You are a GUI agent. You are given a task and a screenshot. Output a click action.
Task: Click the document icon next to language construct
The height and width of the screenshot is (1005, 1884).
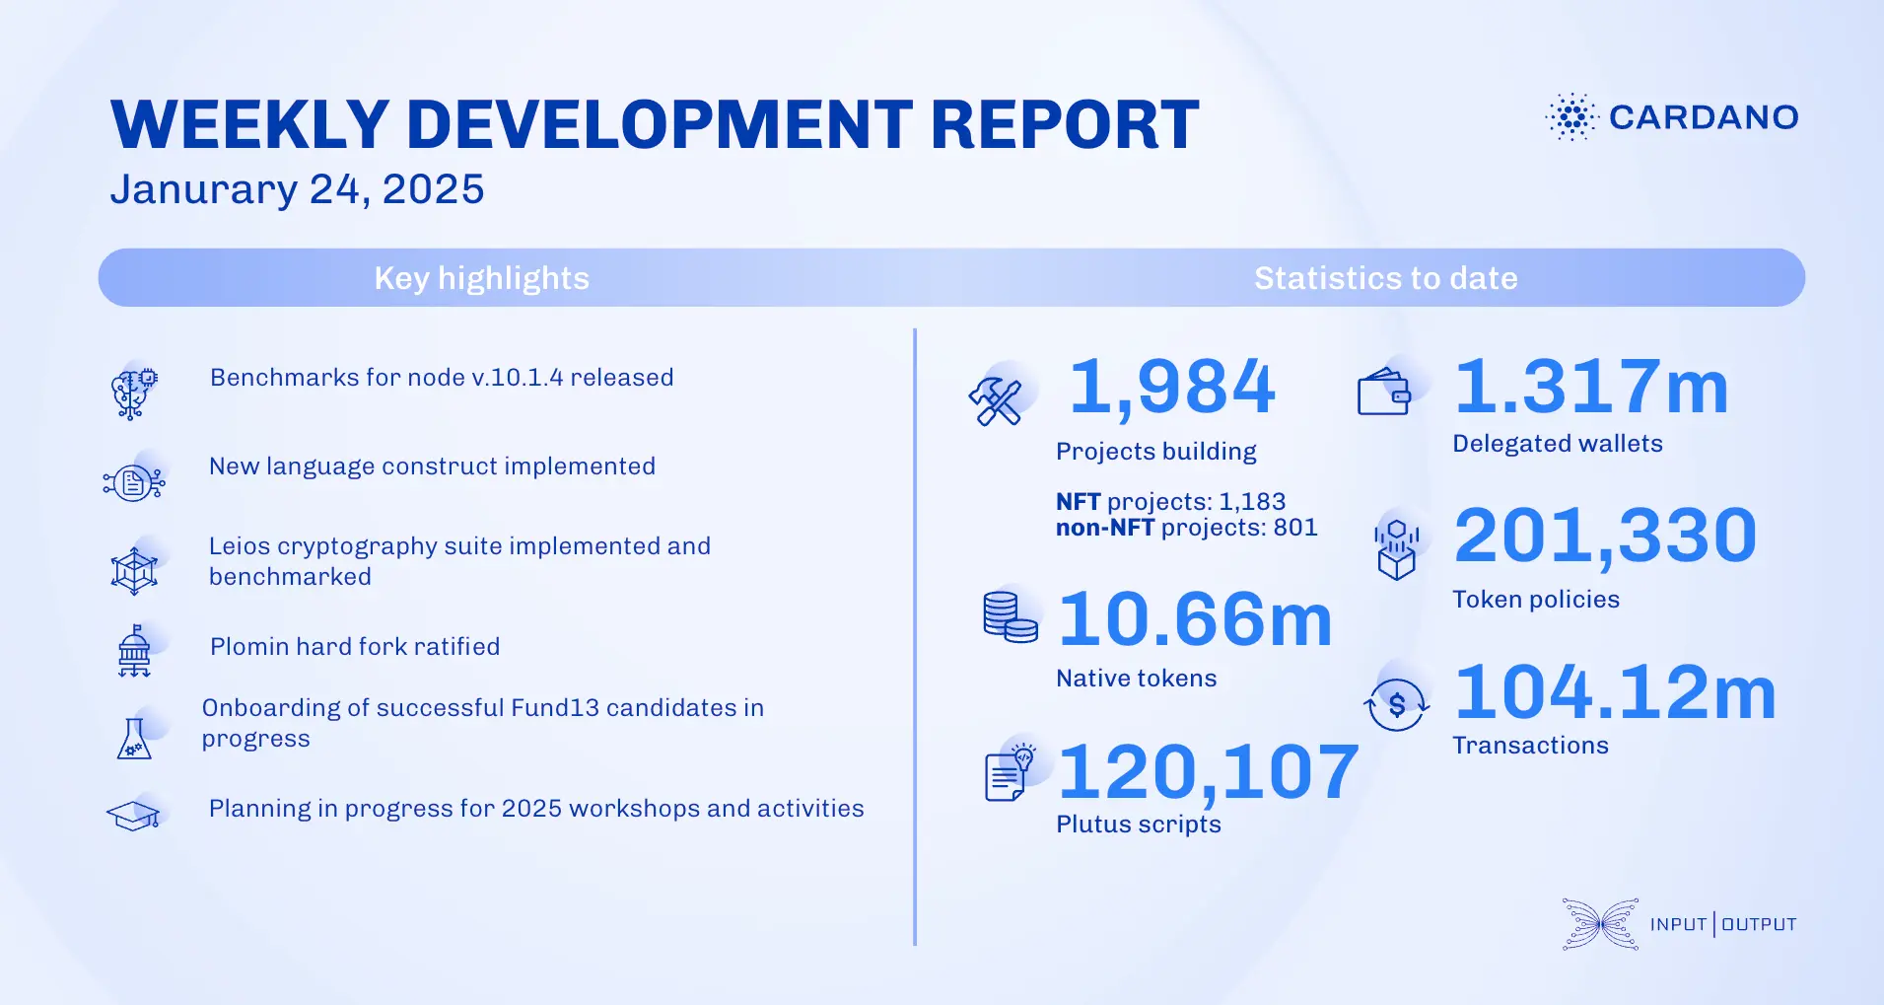coord(133,480)
